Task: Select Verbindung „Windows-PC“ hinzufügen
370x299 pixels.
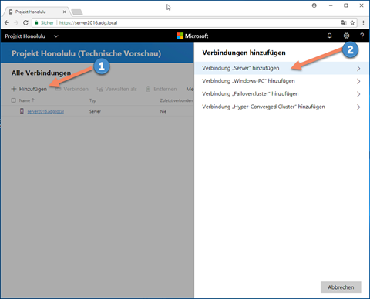Action: click(x=281, y=81)
